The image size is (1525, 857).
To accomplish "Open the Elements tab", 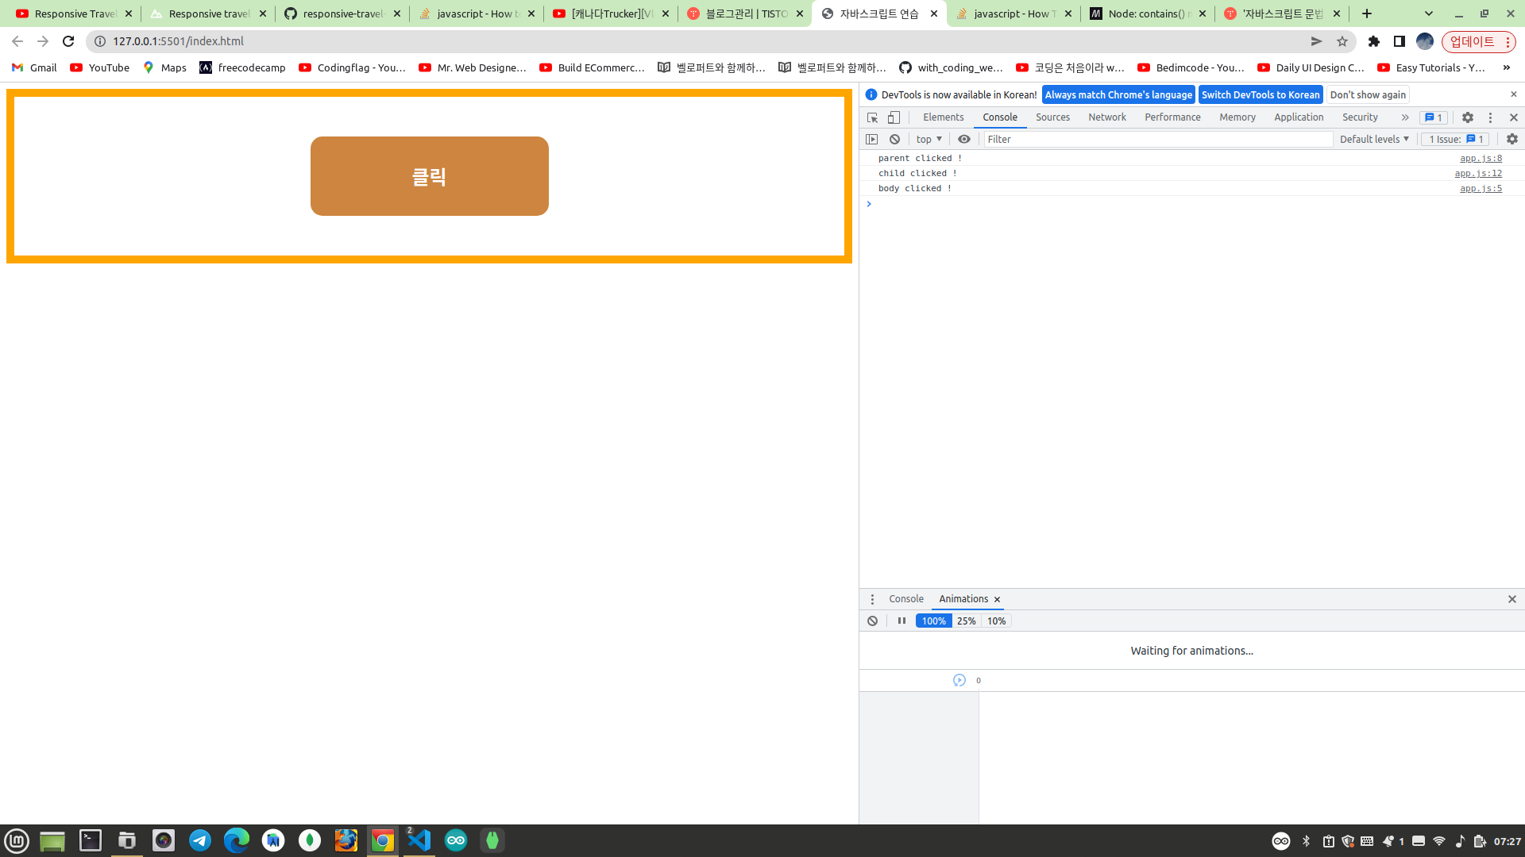I will pos(943,117).
